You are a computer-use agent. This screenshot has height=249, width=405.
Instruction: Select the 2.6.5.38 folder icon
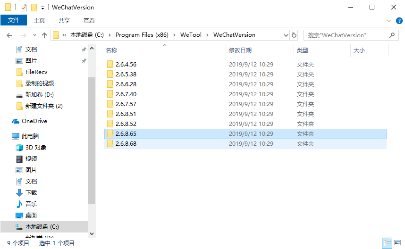click(x=110, y=75)
